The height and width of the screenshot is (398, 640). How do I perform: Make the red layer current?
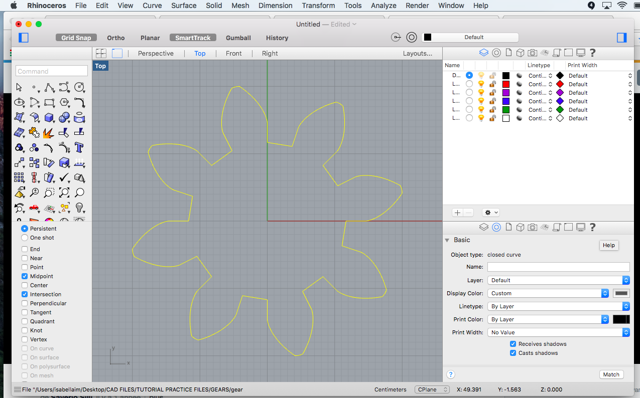point(469,84)
